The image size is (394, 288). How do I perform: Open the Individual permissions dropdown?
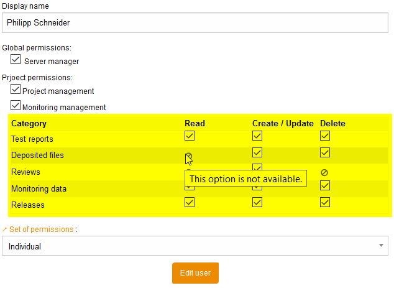tap(195, 246)
